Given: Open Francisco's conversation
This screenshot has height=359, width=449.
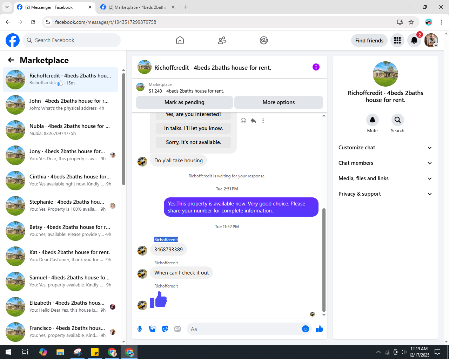Looking at the screenshot, I should (60, 332).
